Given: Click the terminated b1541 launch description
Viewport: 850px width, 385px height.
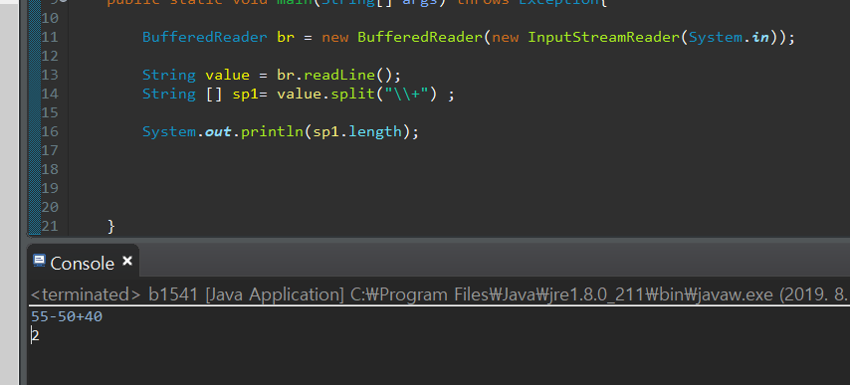Looking at the screenshot, I should click(x=439, y=294).
